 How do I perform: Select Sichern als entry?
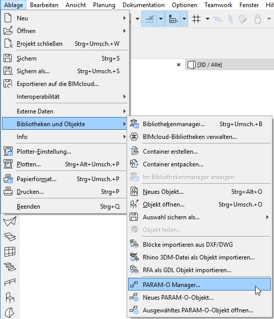[65, 71]
